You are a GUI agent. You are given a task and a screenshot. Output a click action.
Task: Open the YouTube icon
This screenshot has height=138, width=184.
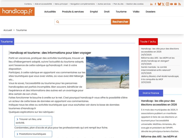(x=171, y=4)
